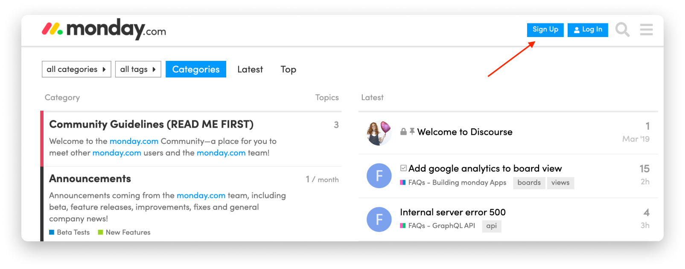The image size is (685, 269).
Task: Open the Beta Tests subcategory
Action: tap(70, 232)
